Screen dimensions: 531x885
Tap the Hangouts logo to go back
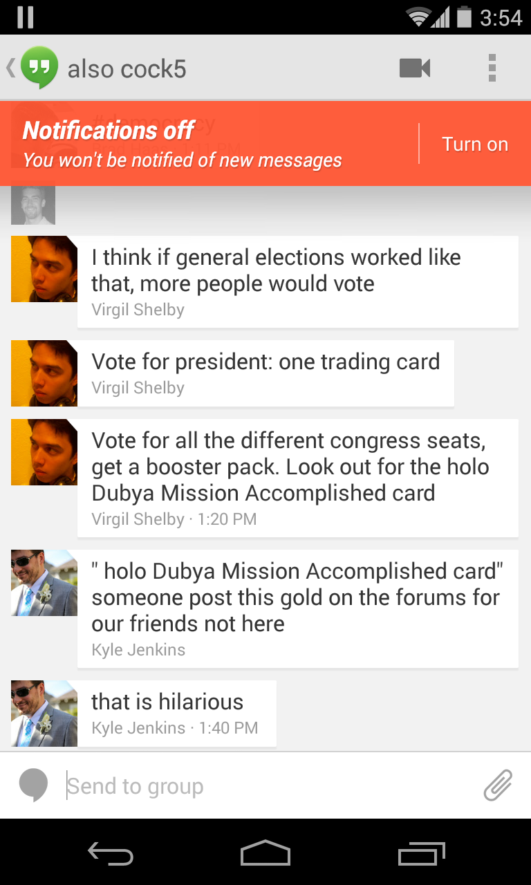38,68
